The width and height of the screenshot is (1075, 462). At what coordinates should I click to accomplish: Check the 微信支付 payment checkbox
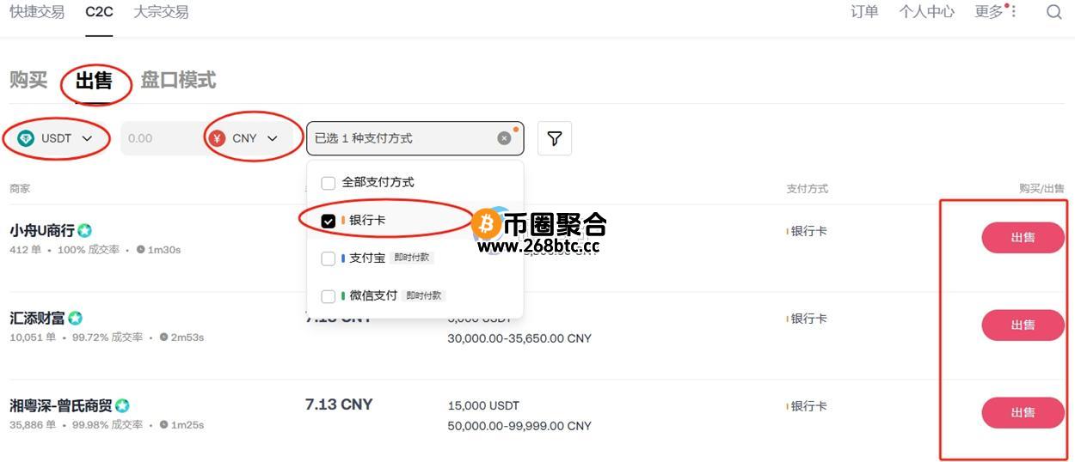coord(328,296)
